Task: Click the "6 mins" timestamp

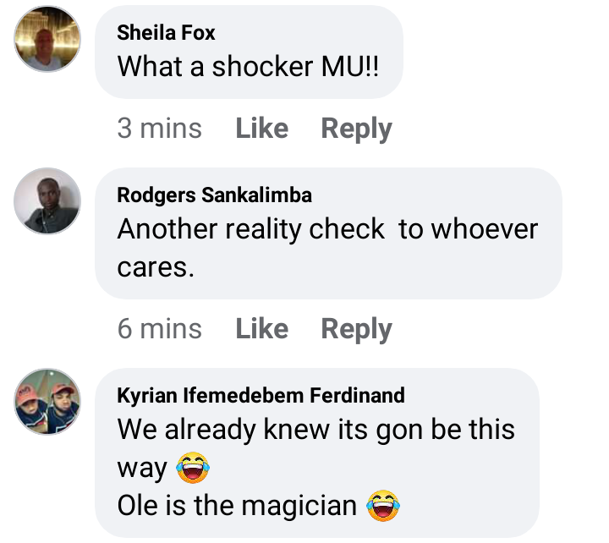Action: click(x=160, y=328)
